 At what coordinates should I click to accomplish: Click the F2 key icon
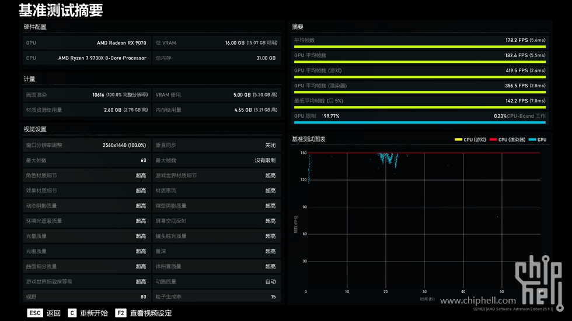click(121, 313)
